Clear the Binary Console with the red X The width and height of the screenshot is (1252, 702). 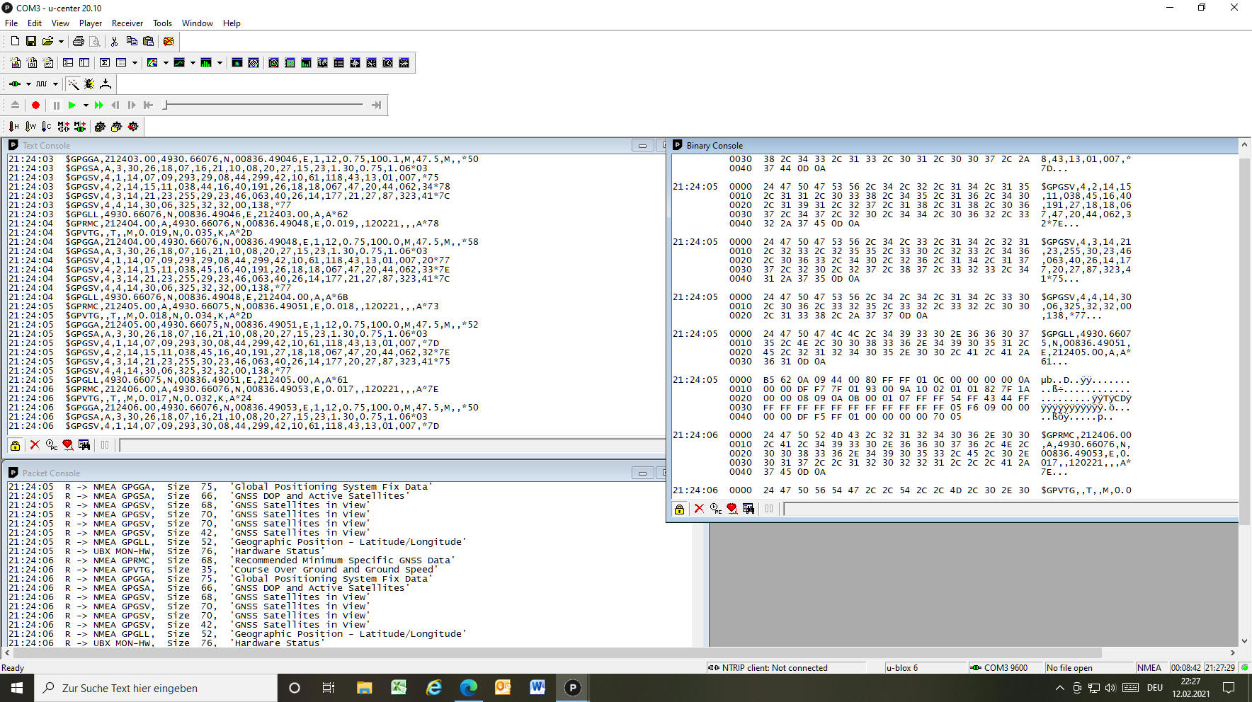click(x=699, y=509)
